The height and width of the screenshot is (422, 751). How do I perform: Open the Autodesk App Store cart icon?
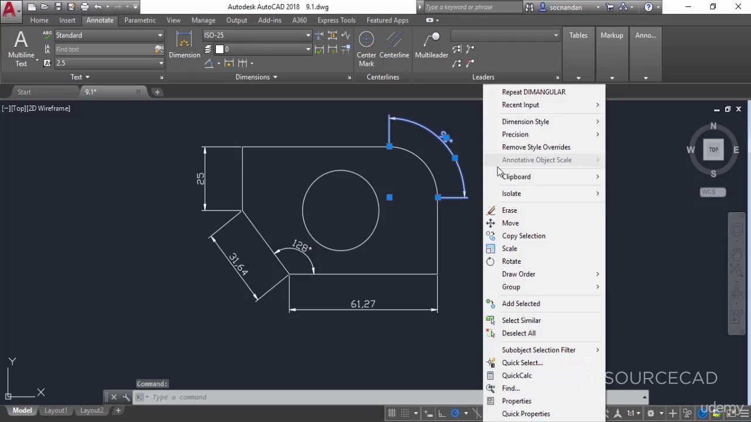tap(610, 7)
